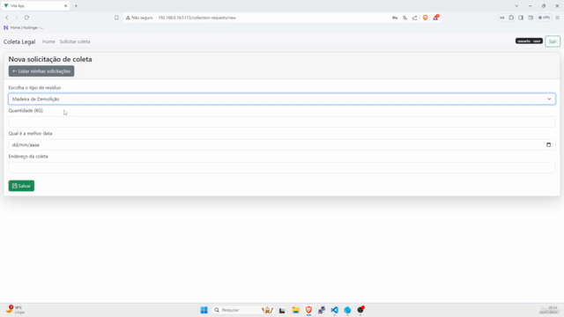This screenshot has width=564, height=317.
Task: Focus the Endereço da coleta field
Action: click(282, 167)
